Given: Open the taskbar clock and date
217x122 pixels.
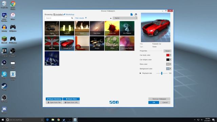Looking at the screenshot, I should point(207,120).
